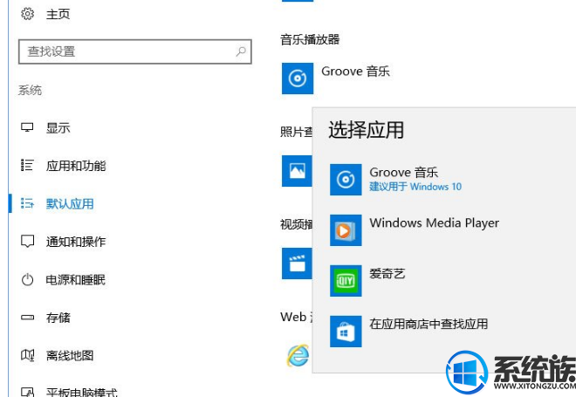Open 应用和功能 settings page
This screenshot has height=397, width=576.
pyautogui.click(x=76, y=166)
